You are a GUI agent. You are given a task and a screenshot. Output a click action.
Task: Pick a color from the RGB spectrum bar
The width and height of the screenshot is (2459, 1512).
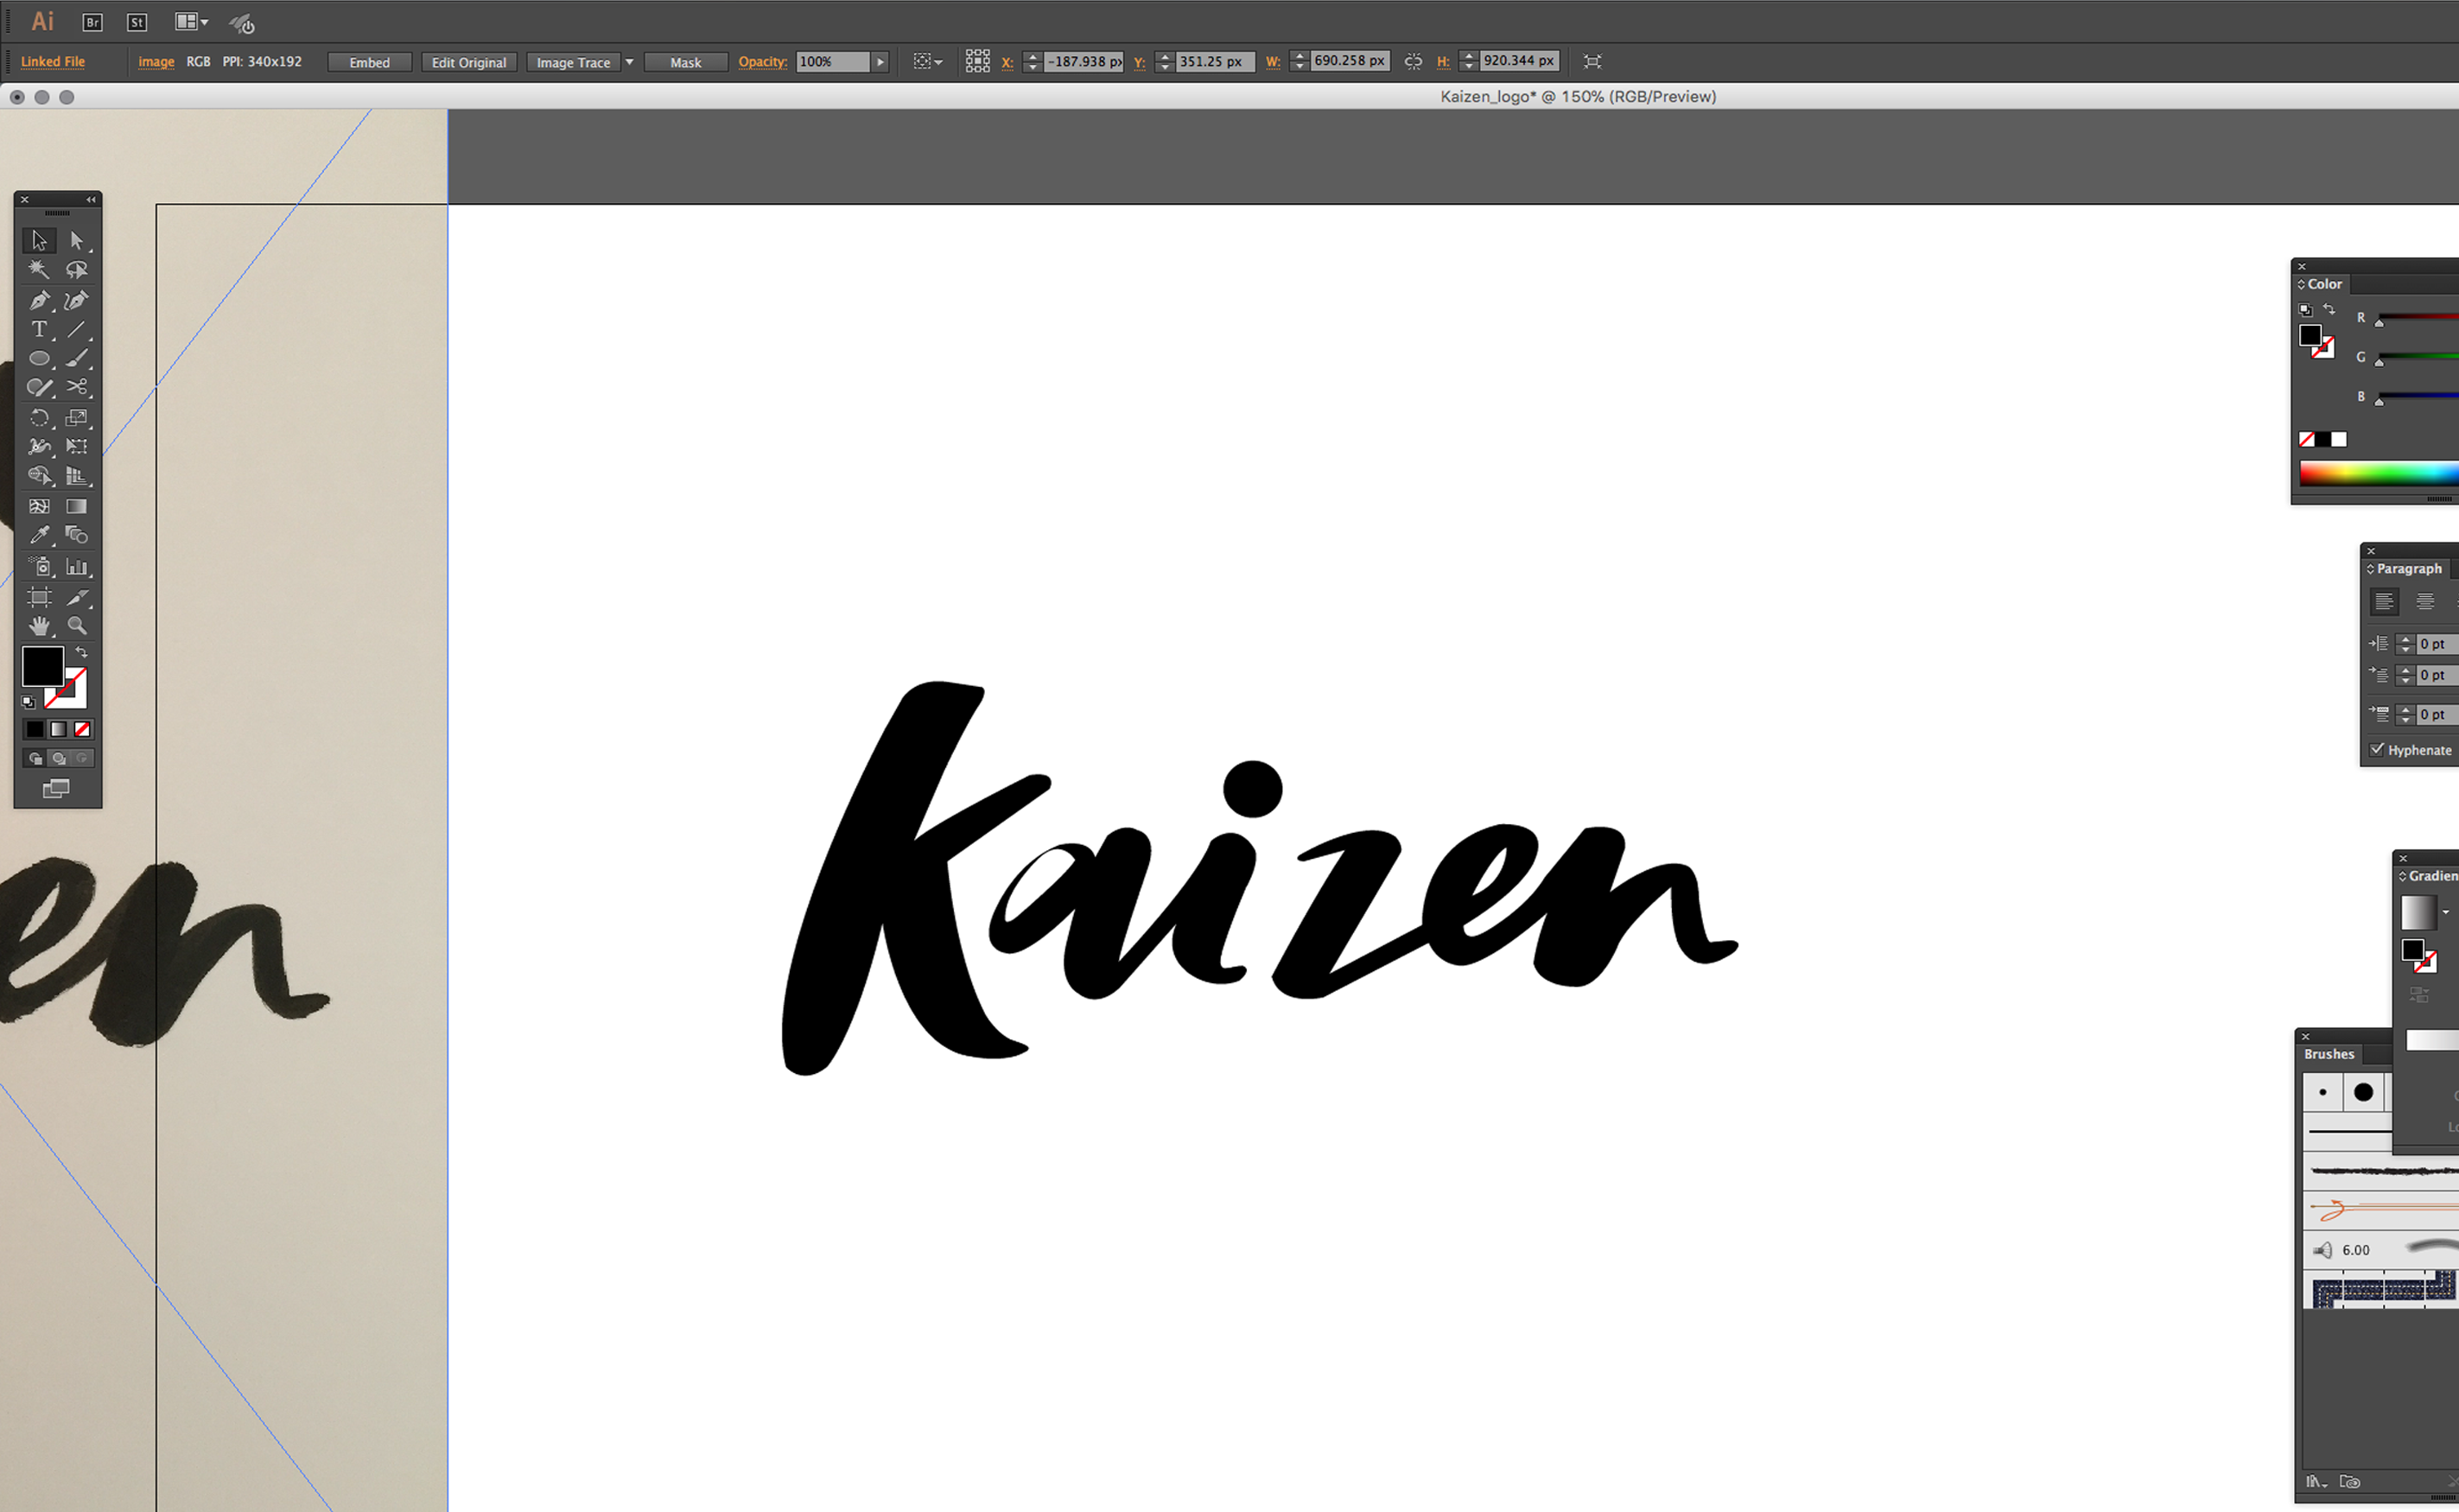2378,474
